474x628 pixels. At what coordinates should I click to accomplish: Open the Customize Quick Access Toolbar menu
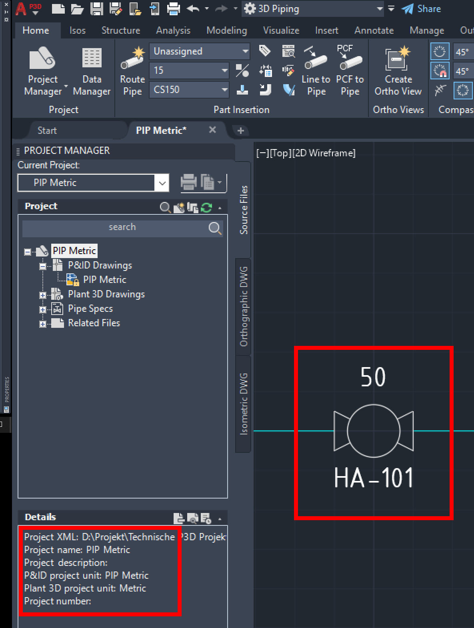[x=391, y=9]
